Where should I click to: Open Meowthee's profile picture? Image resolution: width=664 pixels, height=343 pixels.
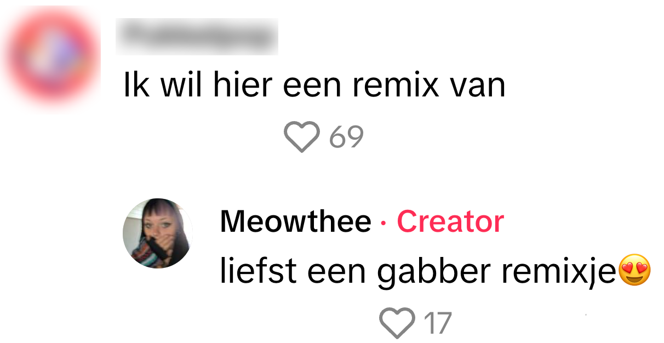pyautogui.click(x=158, y=233)
